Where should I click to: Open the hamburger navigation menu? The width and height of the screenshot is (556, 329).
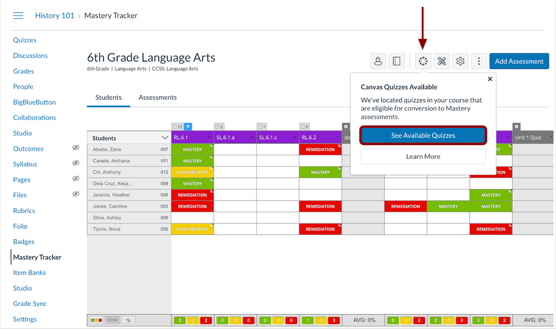pos(18,16)
